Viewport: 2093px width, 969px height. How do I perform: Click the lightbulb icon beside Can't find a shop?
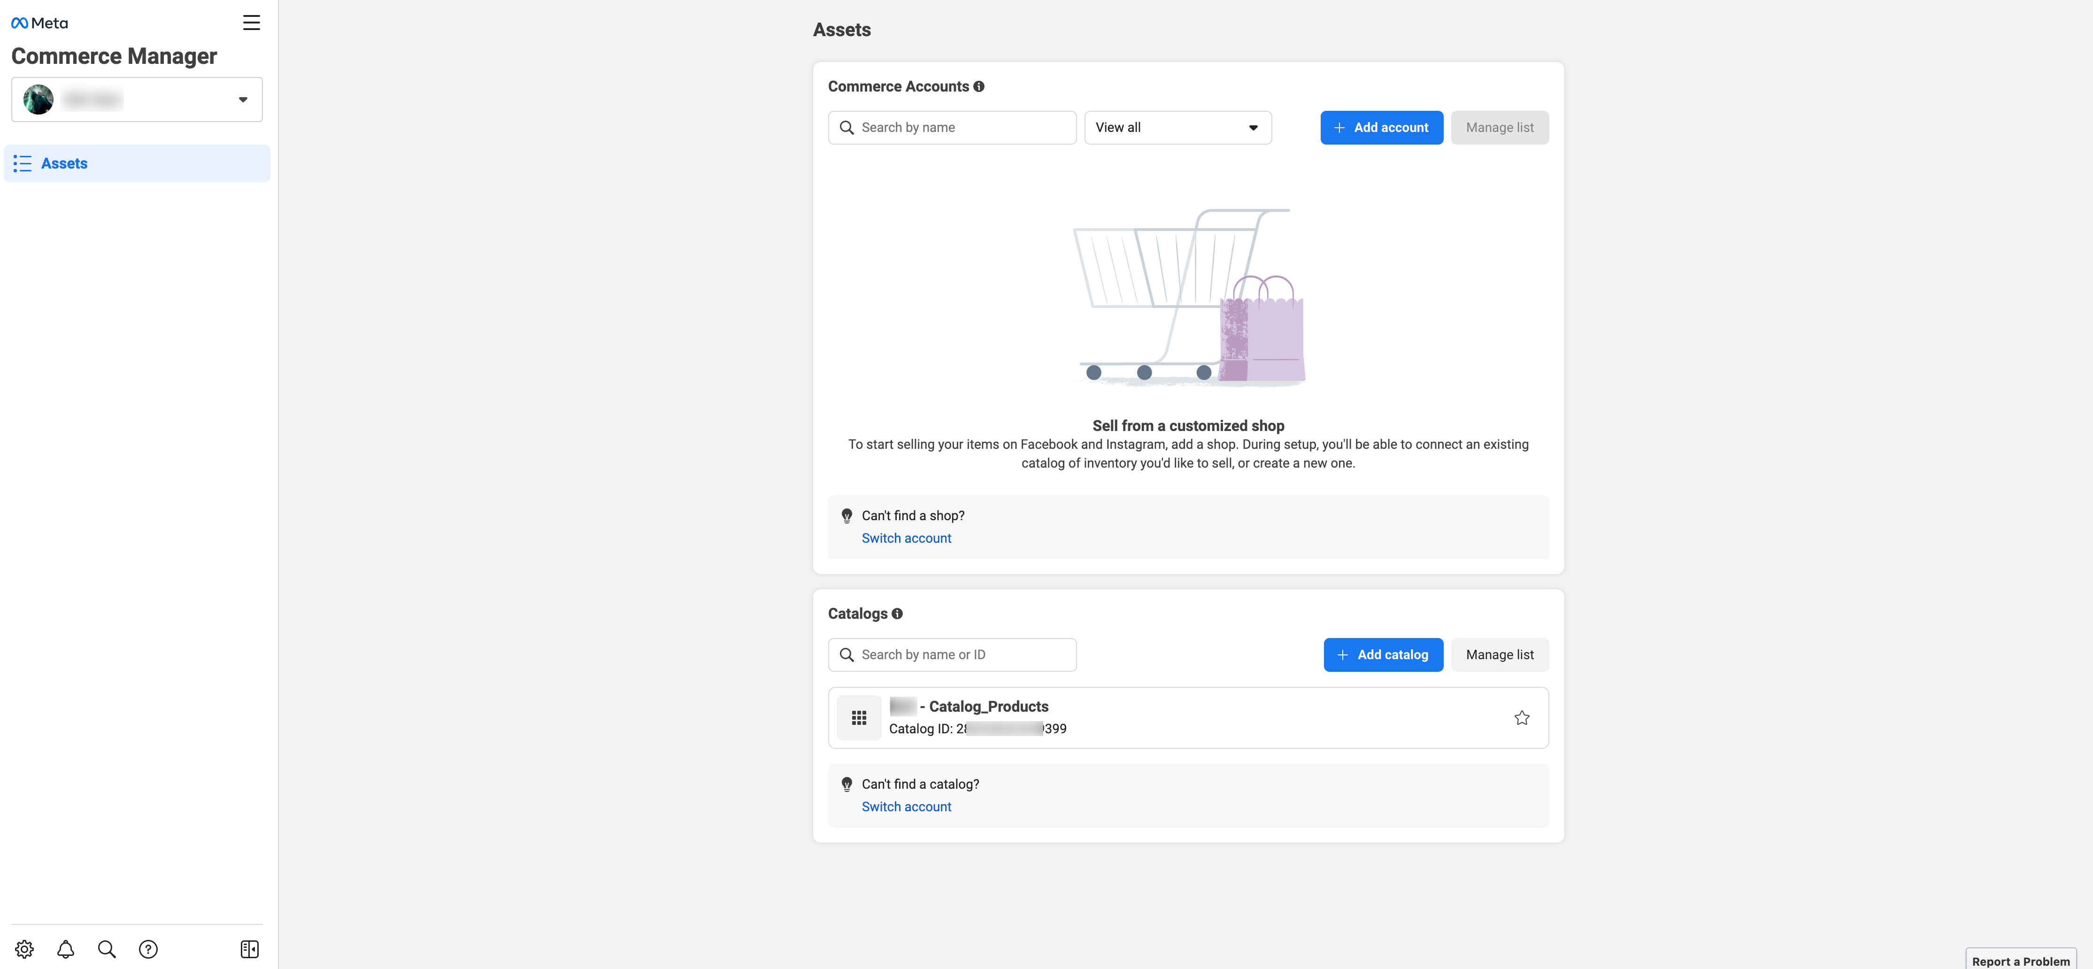click(x=846, y=516)
